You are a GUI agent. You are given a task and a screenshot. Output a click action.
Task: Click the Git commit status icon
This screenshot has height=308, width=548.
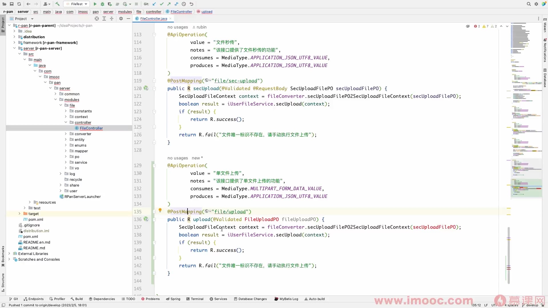point(161,4)
